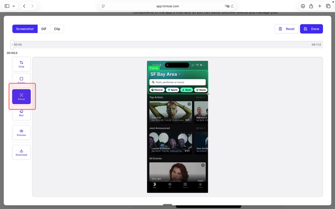Open Preview with the eye icon
Image resolution: width=335 pixels, height=209 pixels.
tap(21, 133)
